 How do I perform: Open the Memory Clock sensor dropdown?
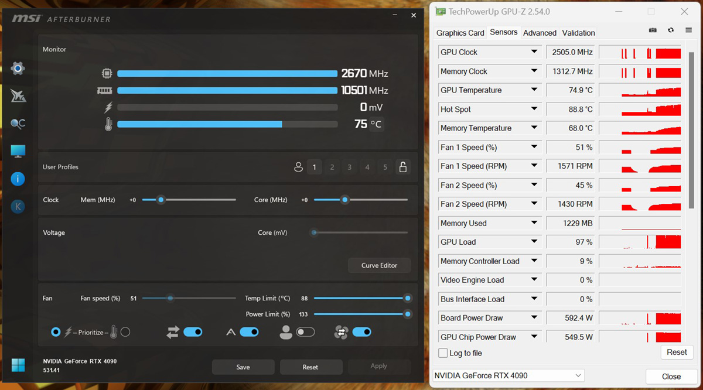coord(534,71)
